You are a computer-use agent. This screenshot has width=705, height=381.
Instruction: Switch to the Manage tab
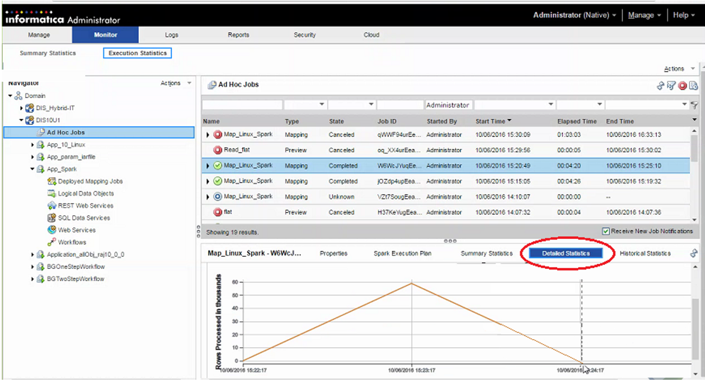[x=38, y=35]
